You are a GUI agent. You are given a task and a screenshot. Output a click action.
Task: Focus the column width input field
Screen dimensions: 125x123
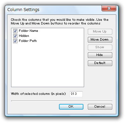click(76, 94)
